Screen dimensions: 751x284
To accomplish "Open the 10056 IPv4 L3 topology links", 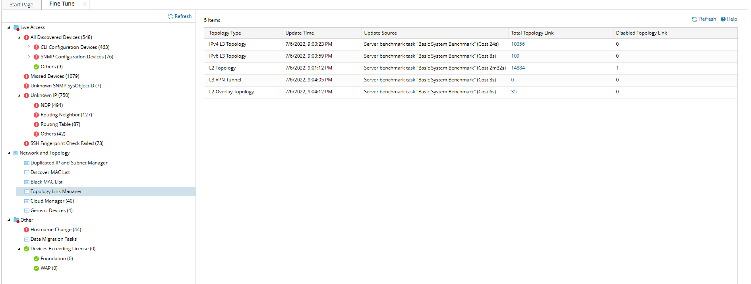I will point(518,44).
